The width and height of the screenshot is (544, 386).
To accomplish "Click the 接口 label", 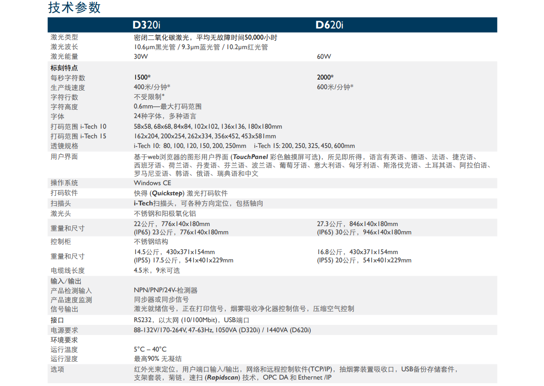I will tap(57, 320).
